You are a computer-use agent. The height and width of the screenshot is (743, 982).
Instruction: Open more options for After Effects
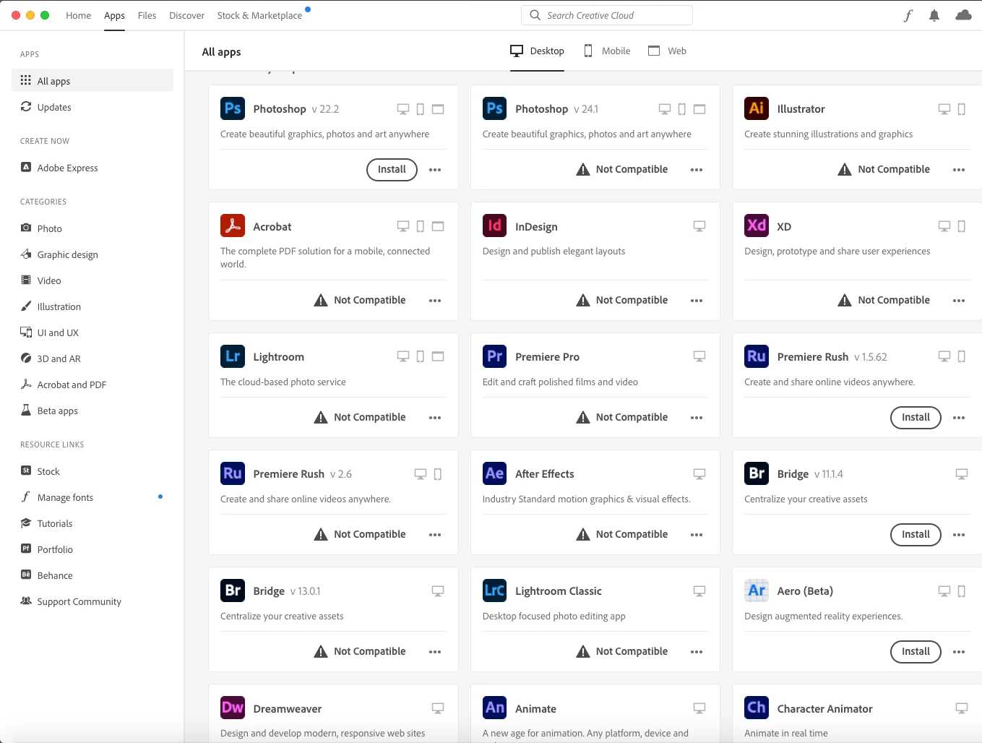(x=697, y=535)
